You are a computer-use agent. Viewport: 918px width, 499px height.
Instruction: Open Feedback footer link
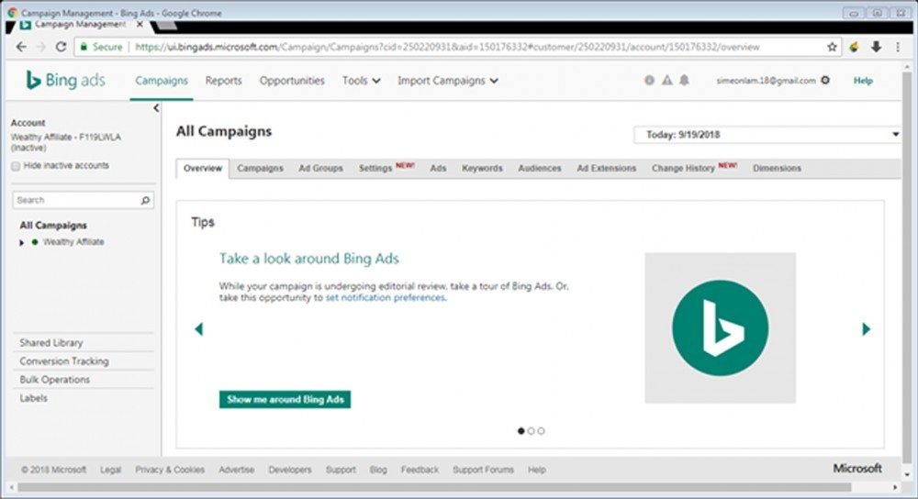point(420,470)
